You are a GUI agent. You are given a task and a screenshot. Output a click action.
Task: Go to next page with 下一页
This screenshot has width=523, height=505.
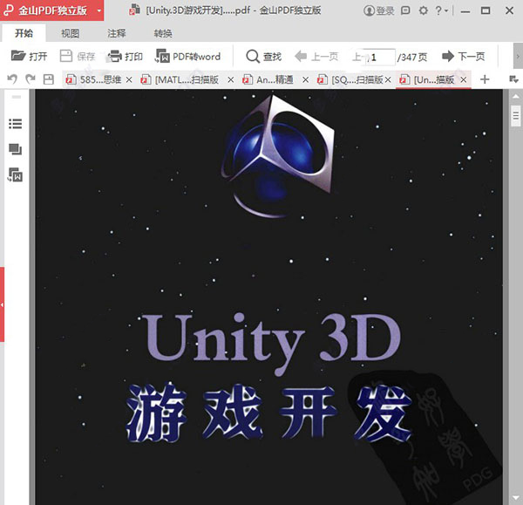[x=464, y=56]
